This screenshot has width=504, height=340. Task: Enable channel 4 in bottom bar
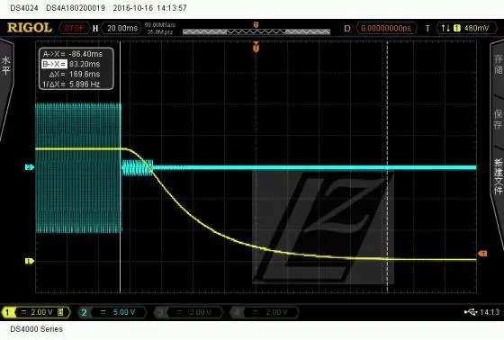[265, 312]
